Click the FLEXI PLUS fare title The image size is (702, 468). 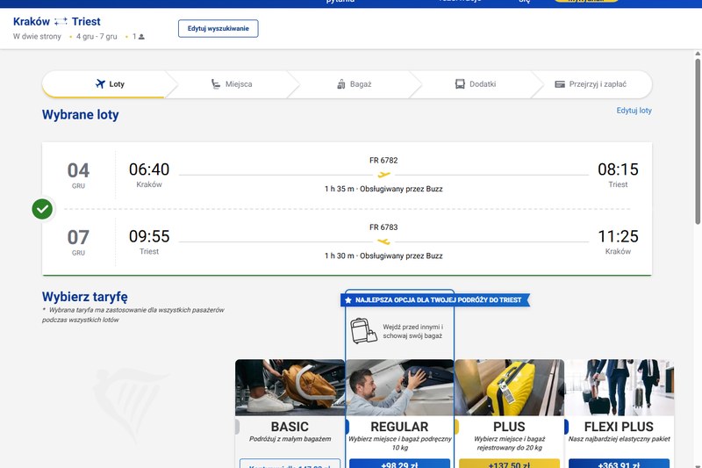(x=619, y=427)
